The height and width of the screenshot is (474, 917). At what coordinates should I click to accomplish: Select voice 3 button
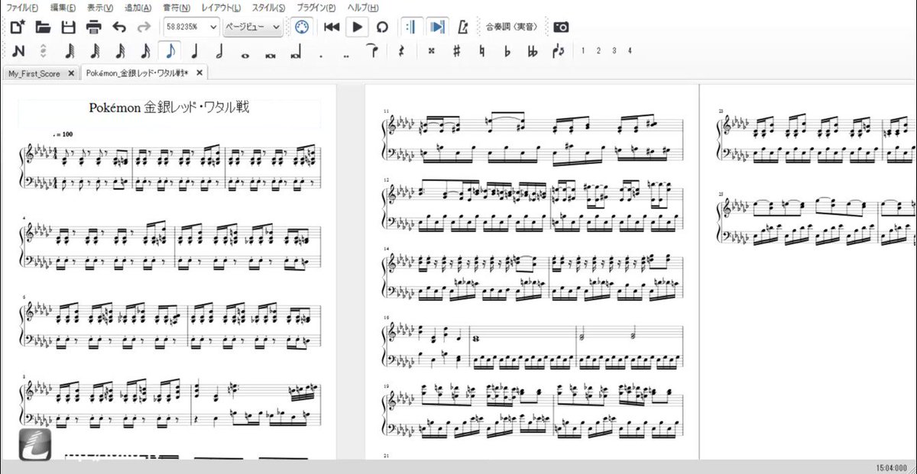click(614, 51)
